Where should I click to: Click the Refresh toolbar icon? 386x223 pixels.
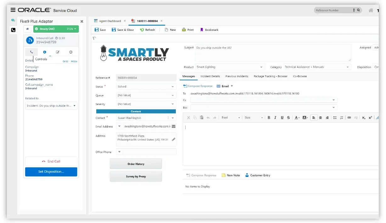tap(142, 30)
